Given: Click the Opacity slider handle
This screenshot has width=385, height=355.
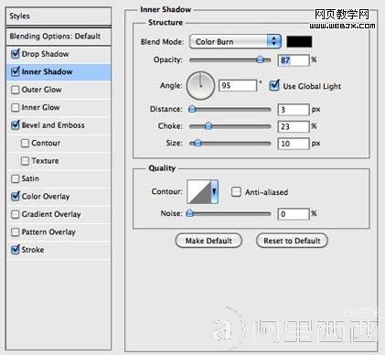Looking at the screenshot, I should [x=260, y=59].
